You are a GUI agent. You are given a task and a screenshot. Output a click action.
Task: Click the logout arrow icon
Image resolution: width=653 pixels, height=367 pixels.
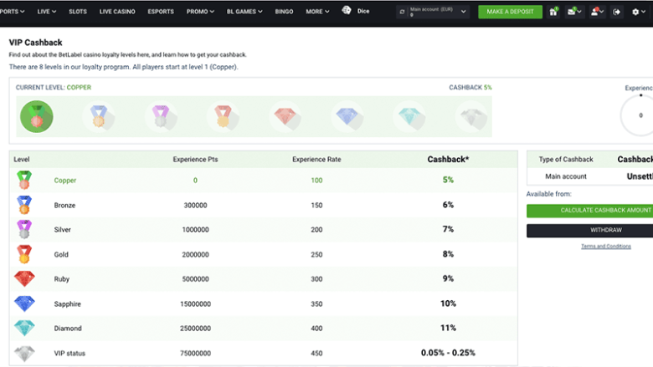[x=617, y=12]
